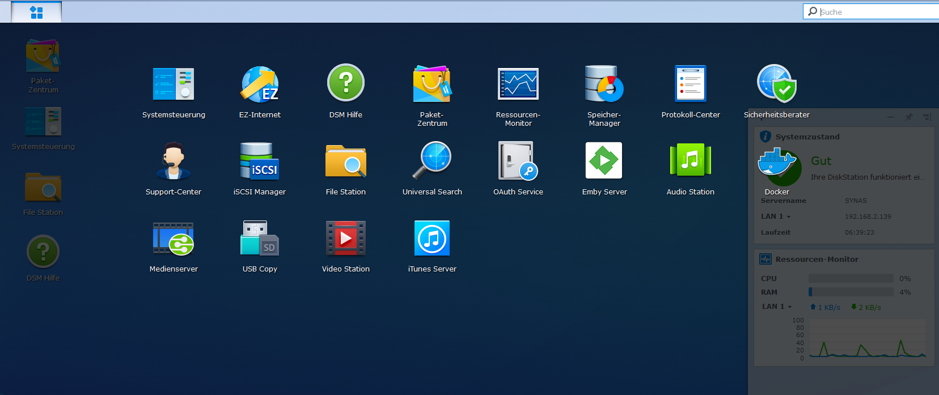Launch iSCSI Manager

[260, 161]
